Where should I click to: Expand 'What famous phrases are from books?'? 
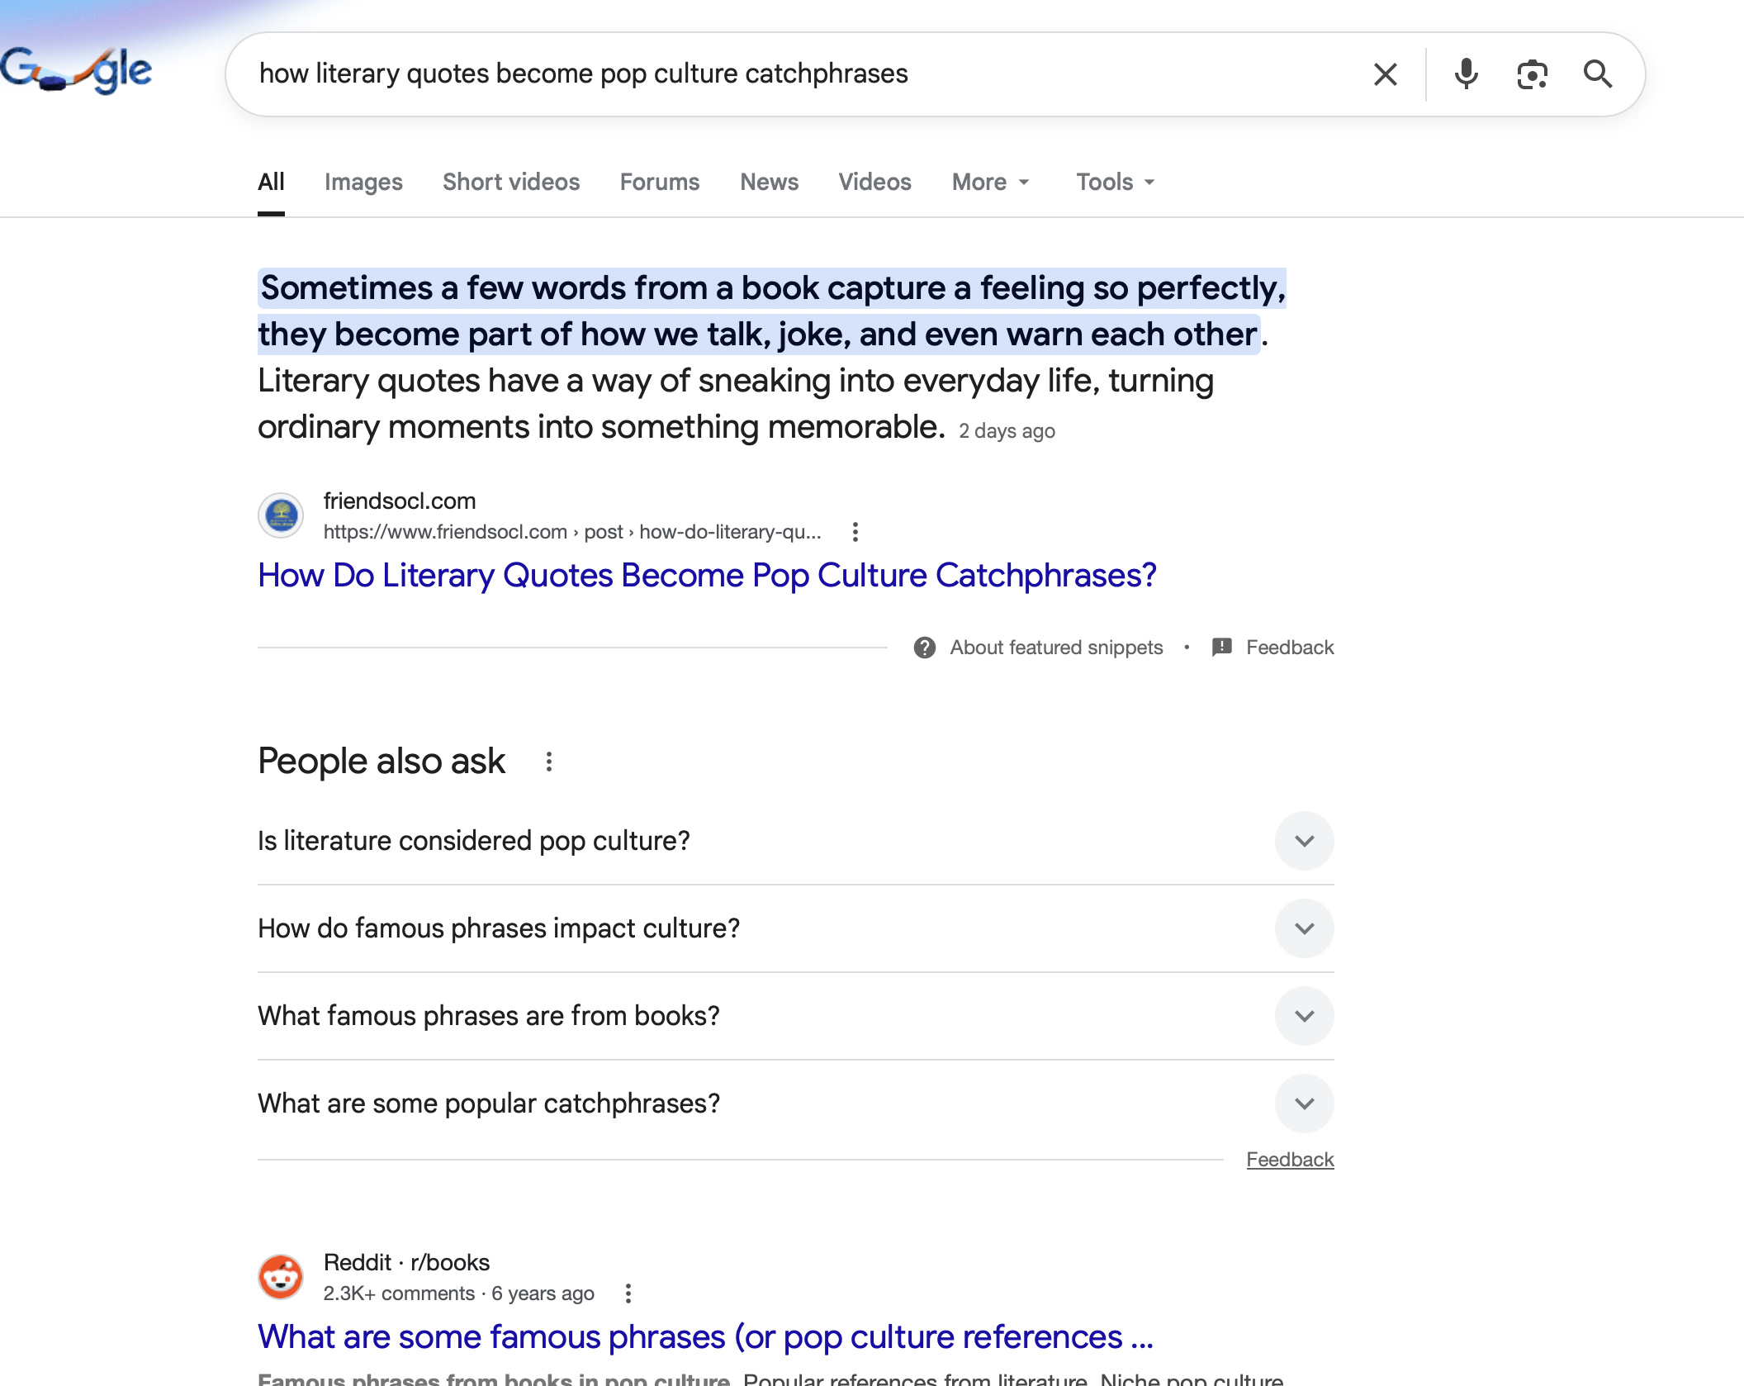(x=796, y=1016)
